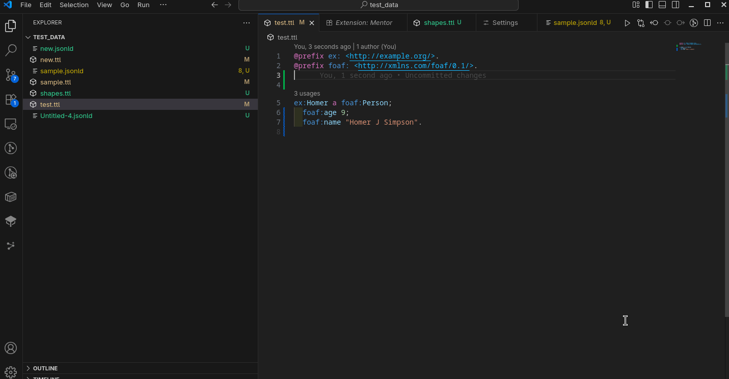Image resolution: width=729 pixels, height=379 pixels.
Task: Collapse the TEST_DATA folder in Explorer
Action: click(x=29, y=37)
